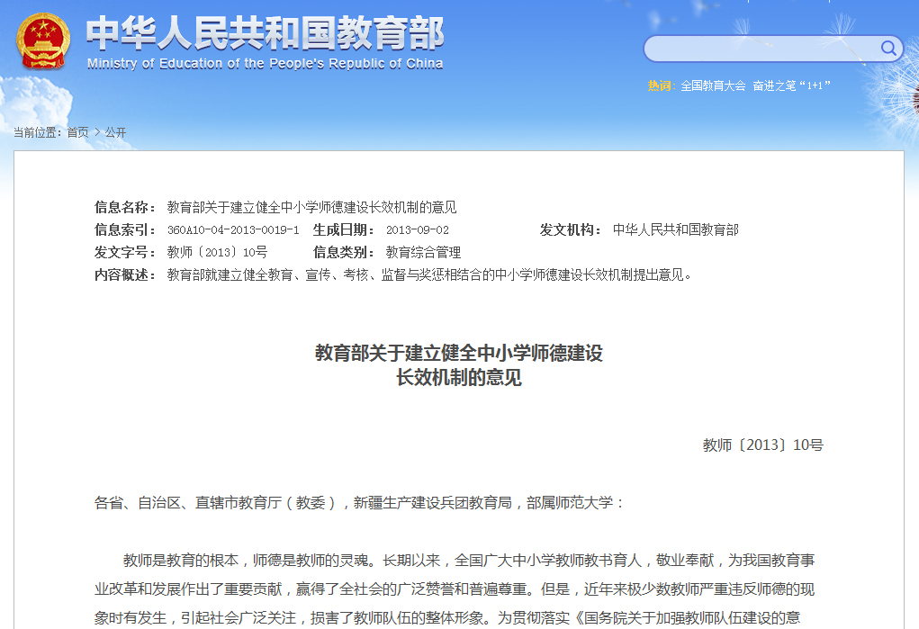Open the hot word 全国教育大会

(713, 85)
